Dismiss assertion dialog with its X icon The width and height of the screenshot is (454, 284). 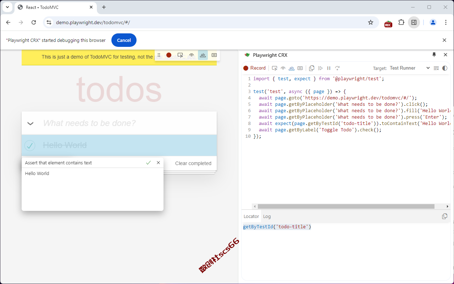(x=158, y=163)
